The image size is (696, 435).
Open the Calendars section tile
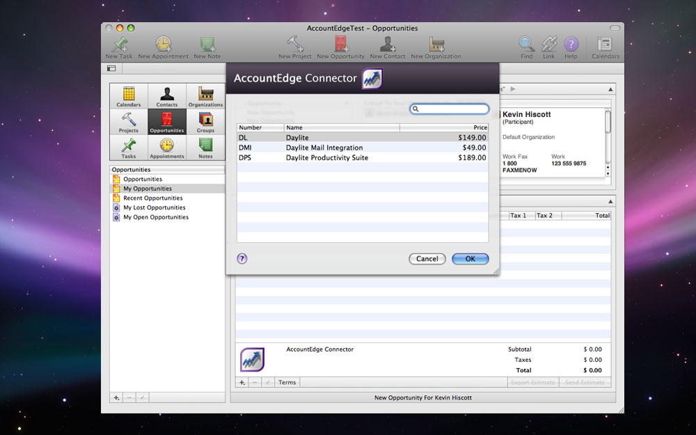(129, 96)
